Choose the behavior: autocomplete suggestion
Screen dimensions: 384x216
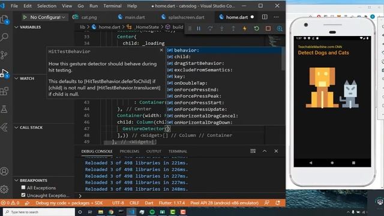[x=224, y=50]
